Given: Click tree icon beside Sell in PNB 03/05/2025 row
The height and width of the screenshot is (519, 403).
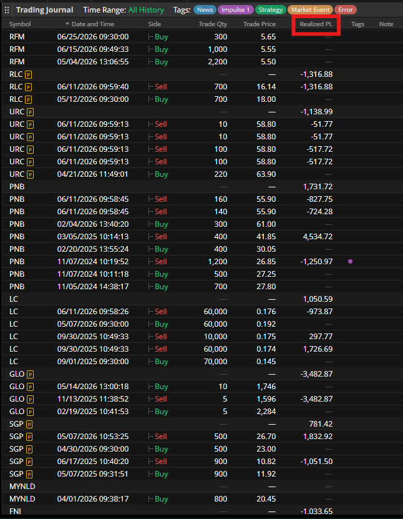Looking at the screenshot, I should 151,237.
